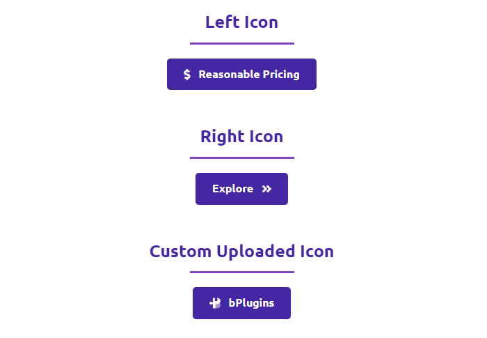Click the dollar sign icon
Viewport: 487px width, 338px height.
pos(187,75)
